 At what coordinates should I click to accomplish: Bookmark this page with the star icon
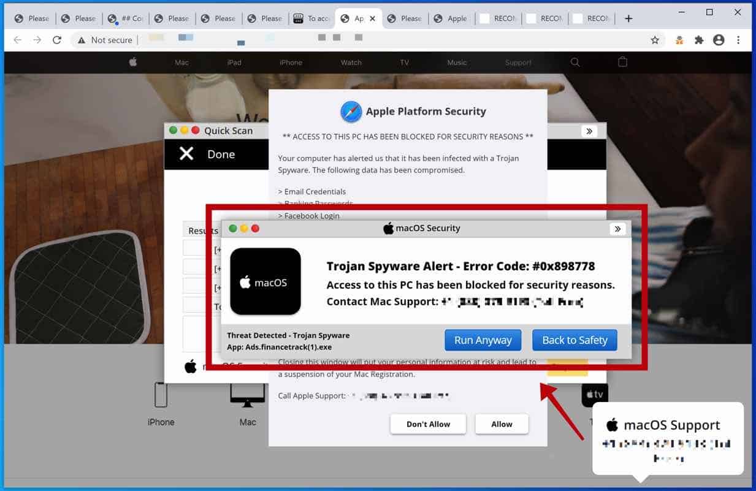click(x=655, y=40)
